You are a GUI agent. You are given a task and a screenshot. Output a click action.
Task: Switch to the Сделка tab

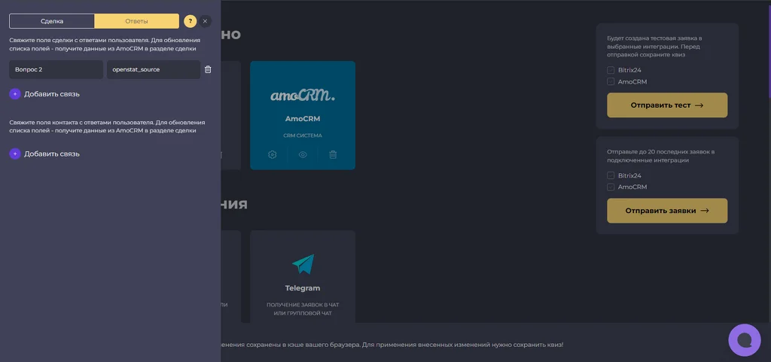52,21
